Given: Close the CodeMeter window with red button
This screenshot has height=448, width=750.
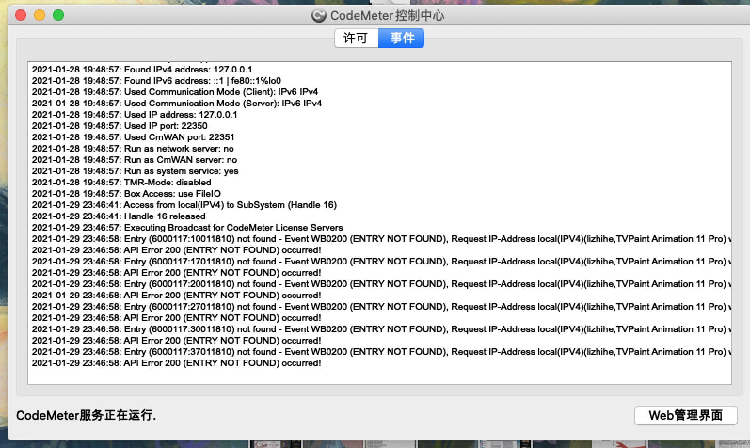Looking at the screenshot, I should tap(21, 15).
